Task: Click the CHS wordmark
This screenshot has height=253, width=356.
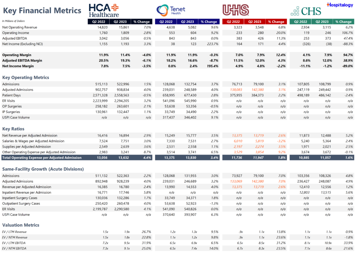Action: pyautogui.click(x=310, y=11)
